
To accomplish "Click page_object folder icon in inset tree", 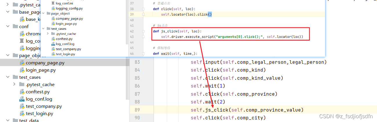I will point(48,13).
